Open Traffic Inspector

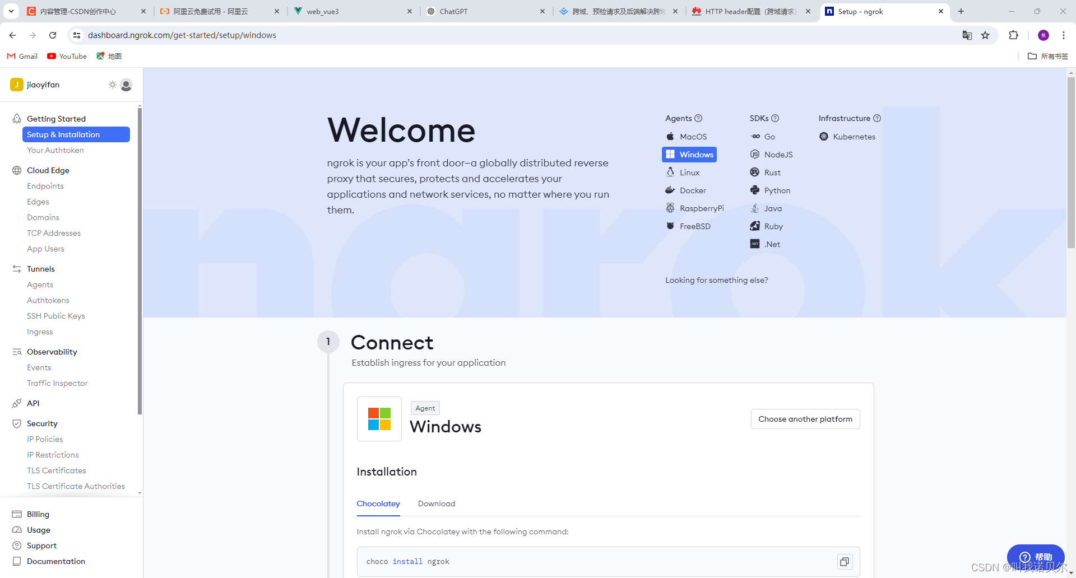pos(57,383)
